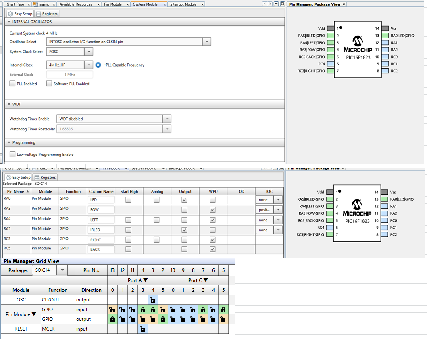Toggle Low-voltage Programming Enable checkbox
Screen dimensions: 427x339
12,154
